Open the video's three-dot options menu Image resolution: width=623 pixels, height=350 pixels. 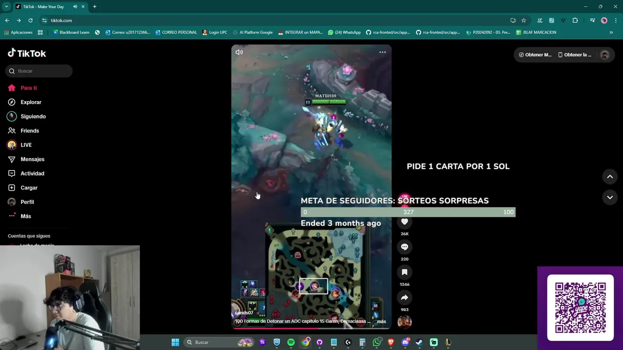point(383,52)
